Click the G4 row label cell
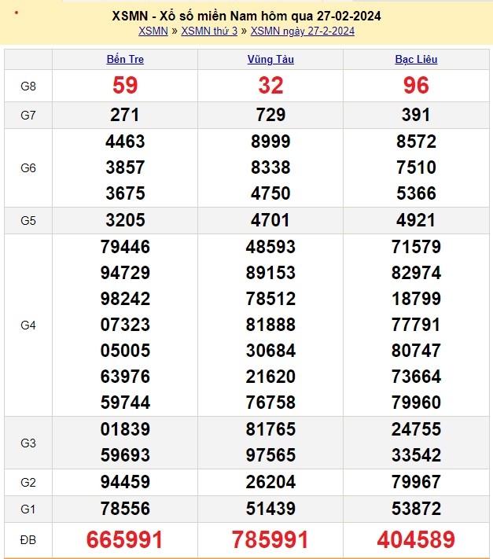The width and height of the screenshot is (493, 559). pos(28,325)
